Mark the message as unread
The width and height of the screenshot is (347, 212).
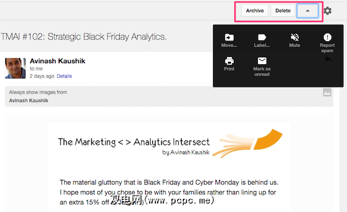(262, 61)
